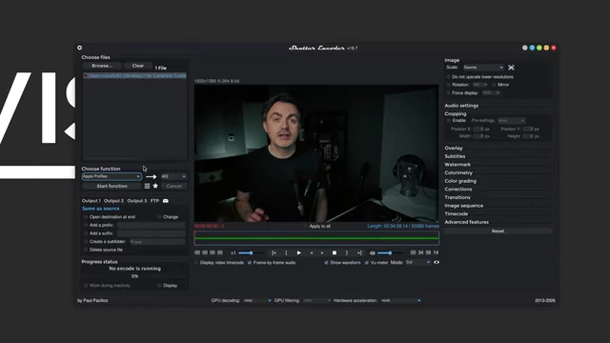This screenshot has height=343, width=610.
Task: Enable Open destination at end
Action: tap(86, 217)
